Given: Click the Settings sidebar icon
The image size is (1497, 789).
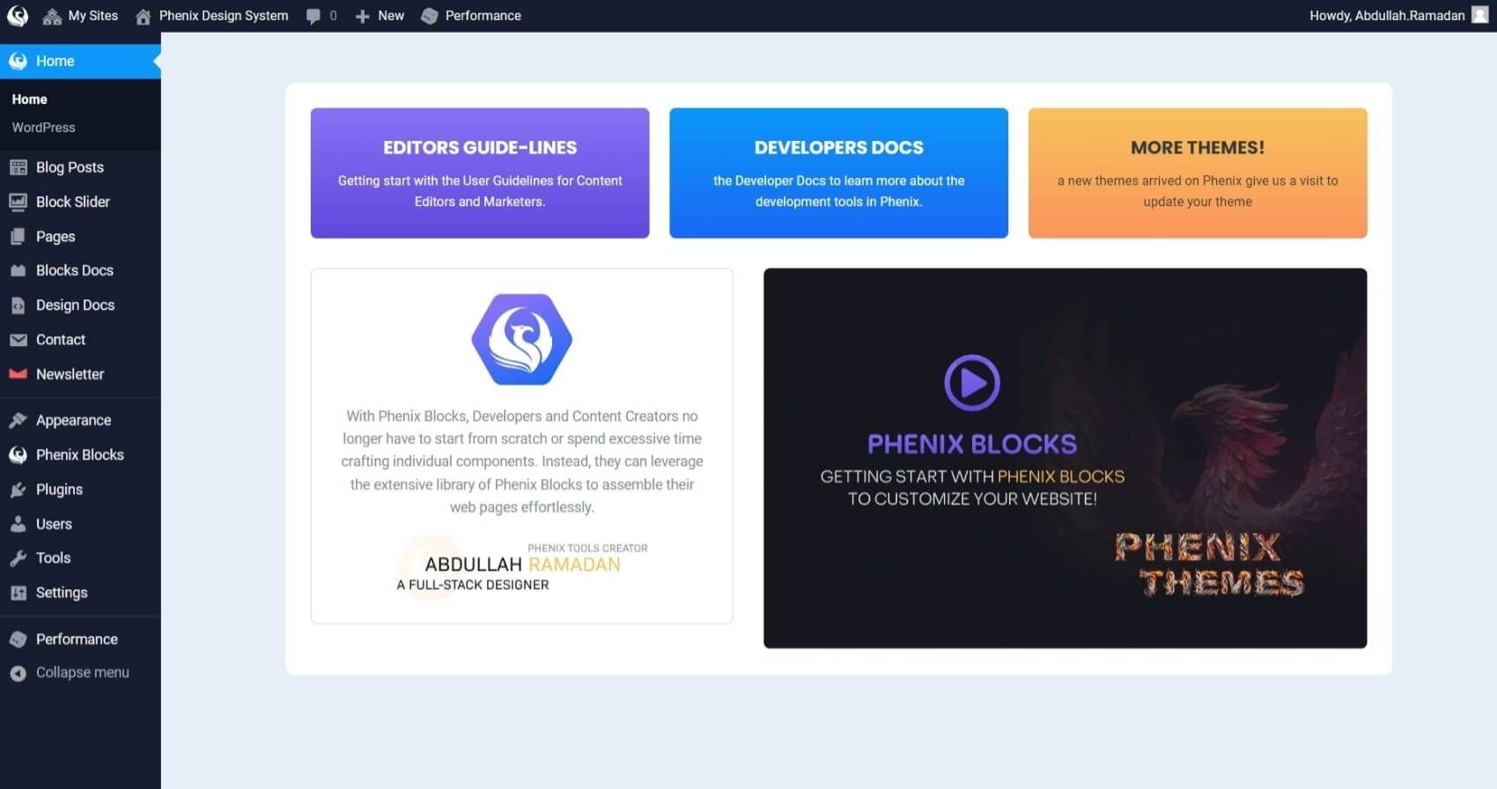Looking at the screenshot, I should click(18, 593).
